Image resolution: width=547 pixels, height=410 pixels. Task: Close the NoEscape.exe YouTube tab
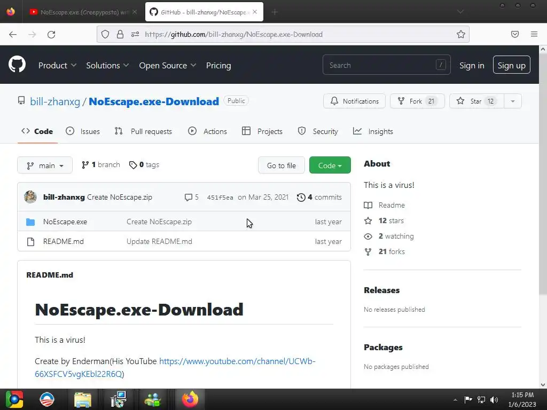click(135, 12)
